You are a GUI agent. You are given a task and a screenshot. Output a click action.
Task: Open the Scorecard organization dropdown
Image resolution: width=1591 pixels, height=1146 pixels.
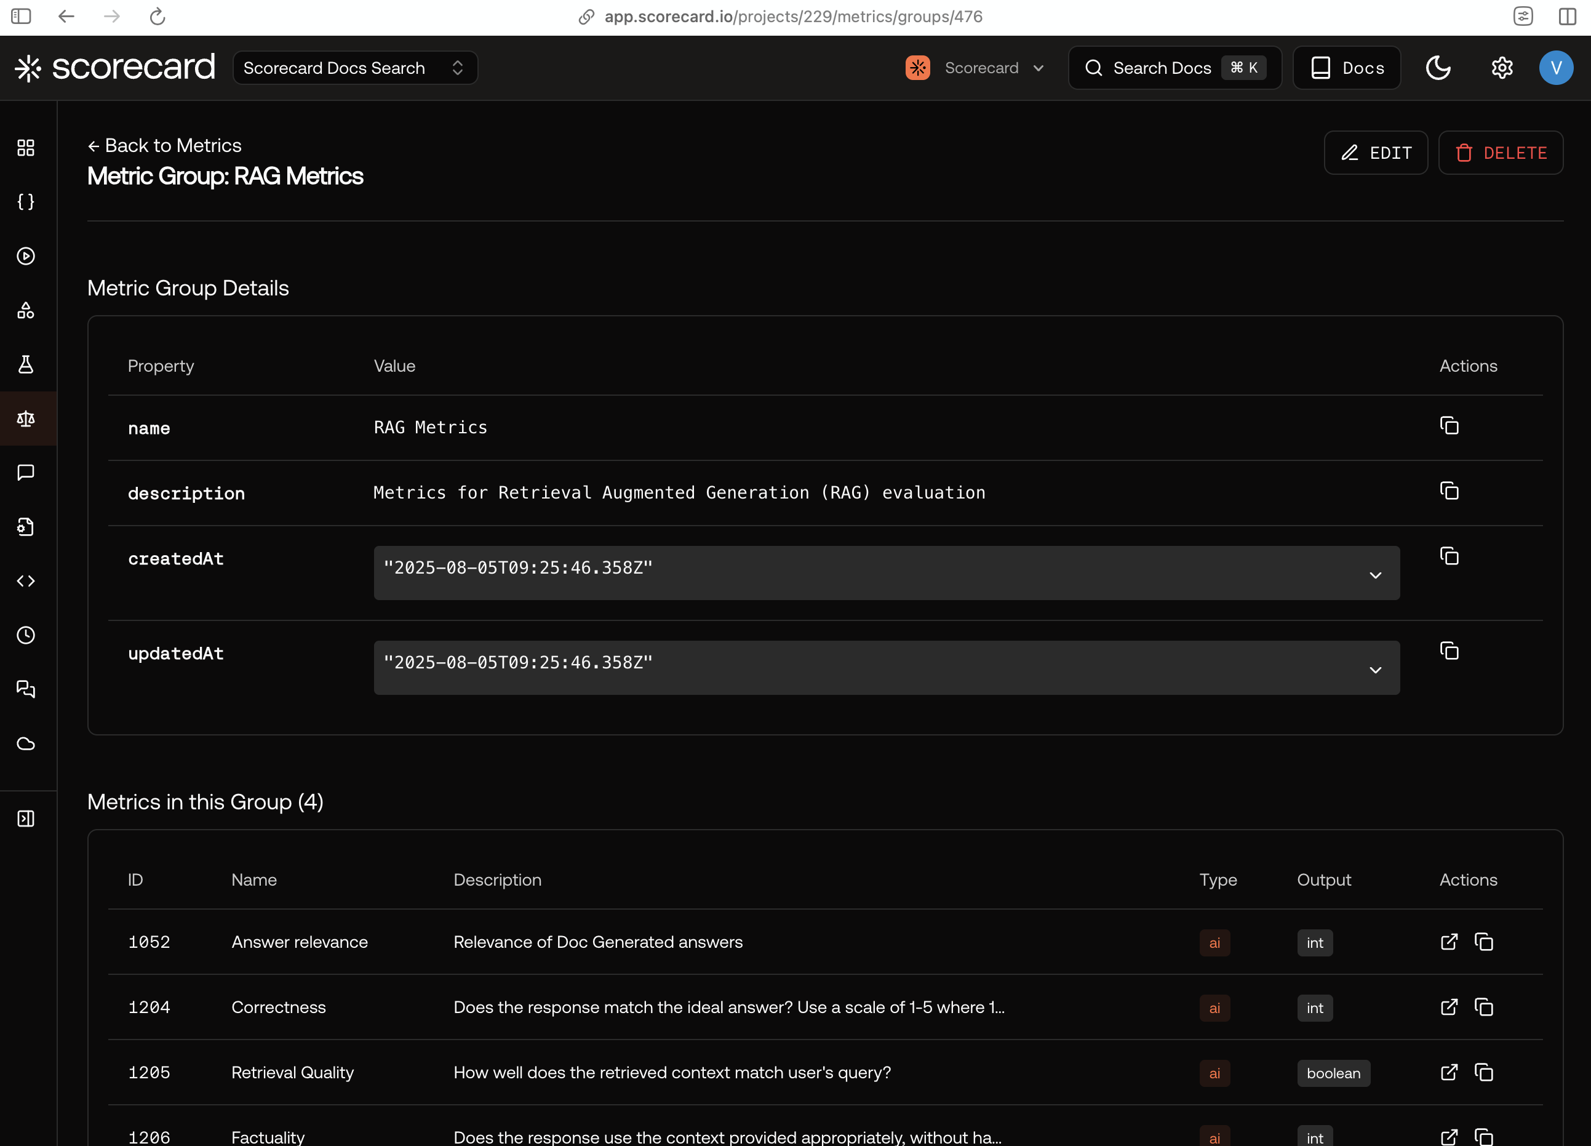[x=976, y=68]
